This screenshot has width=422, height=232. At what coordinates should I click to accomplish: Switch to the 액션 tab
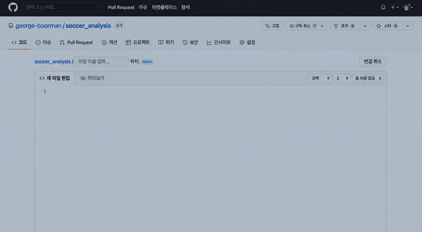click(109, 42)
